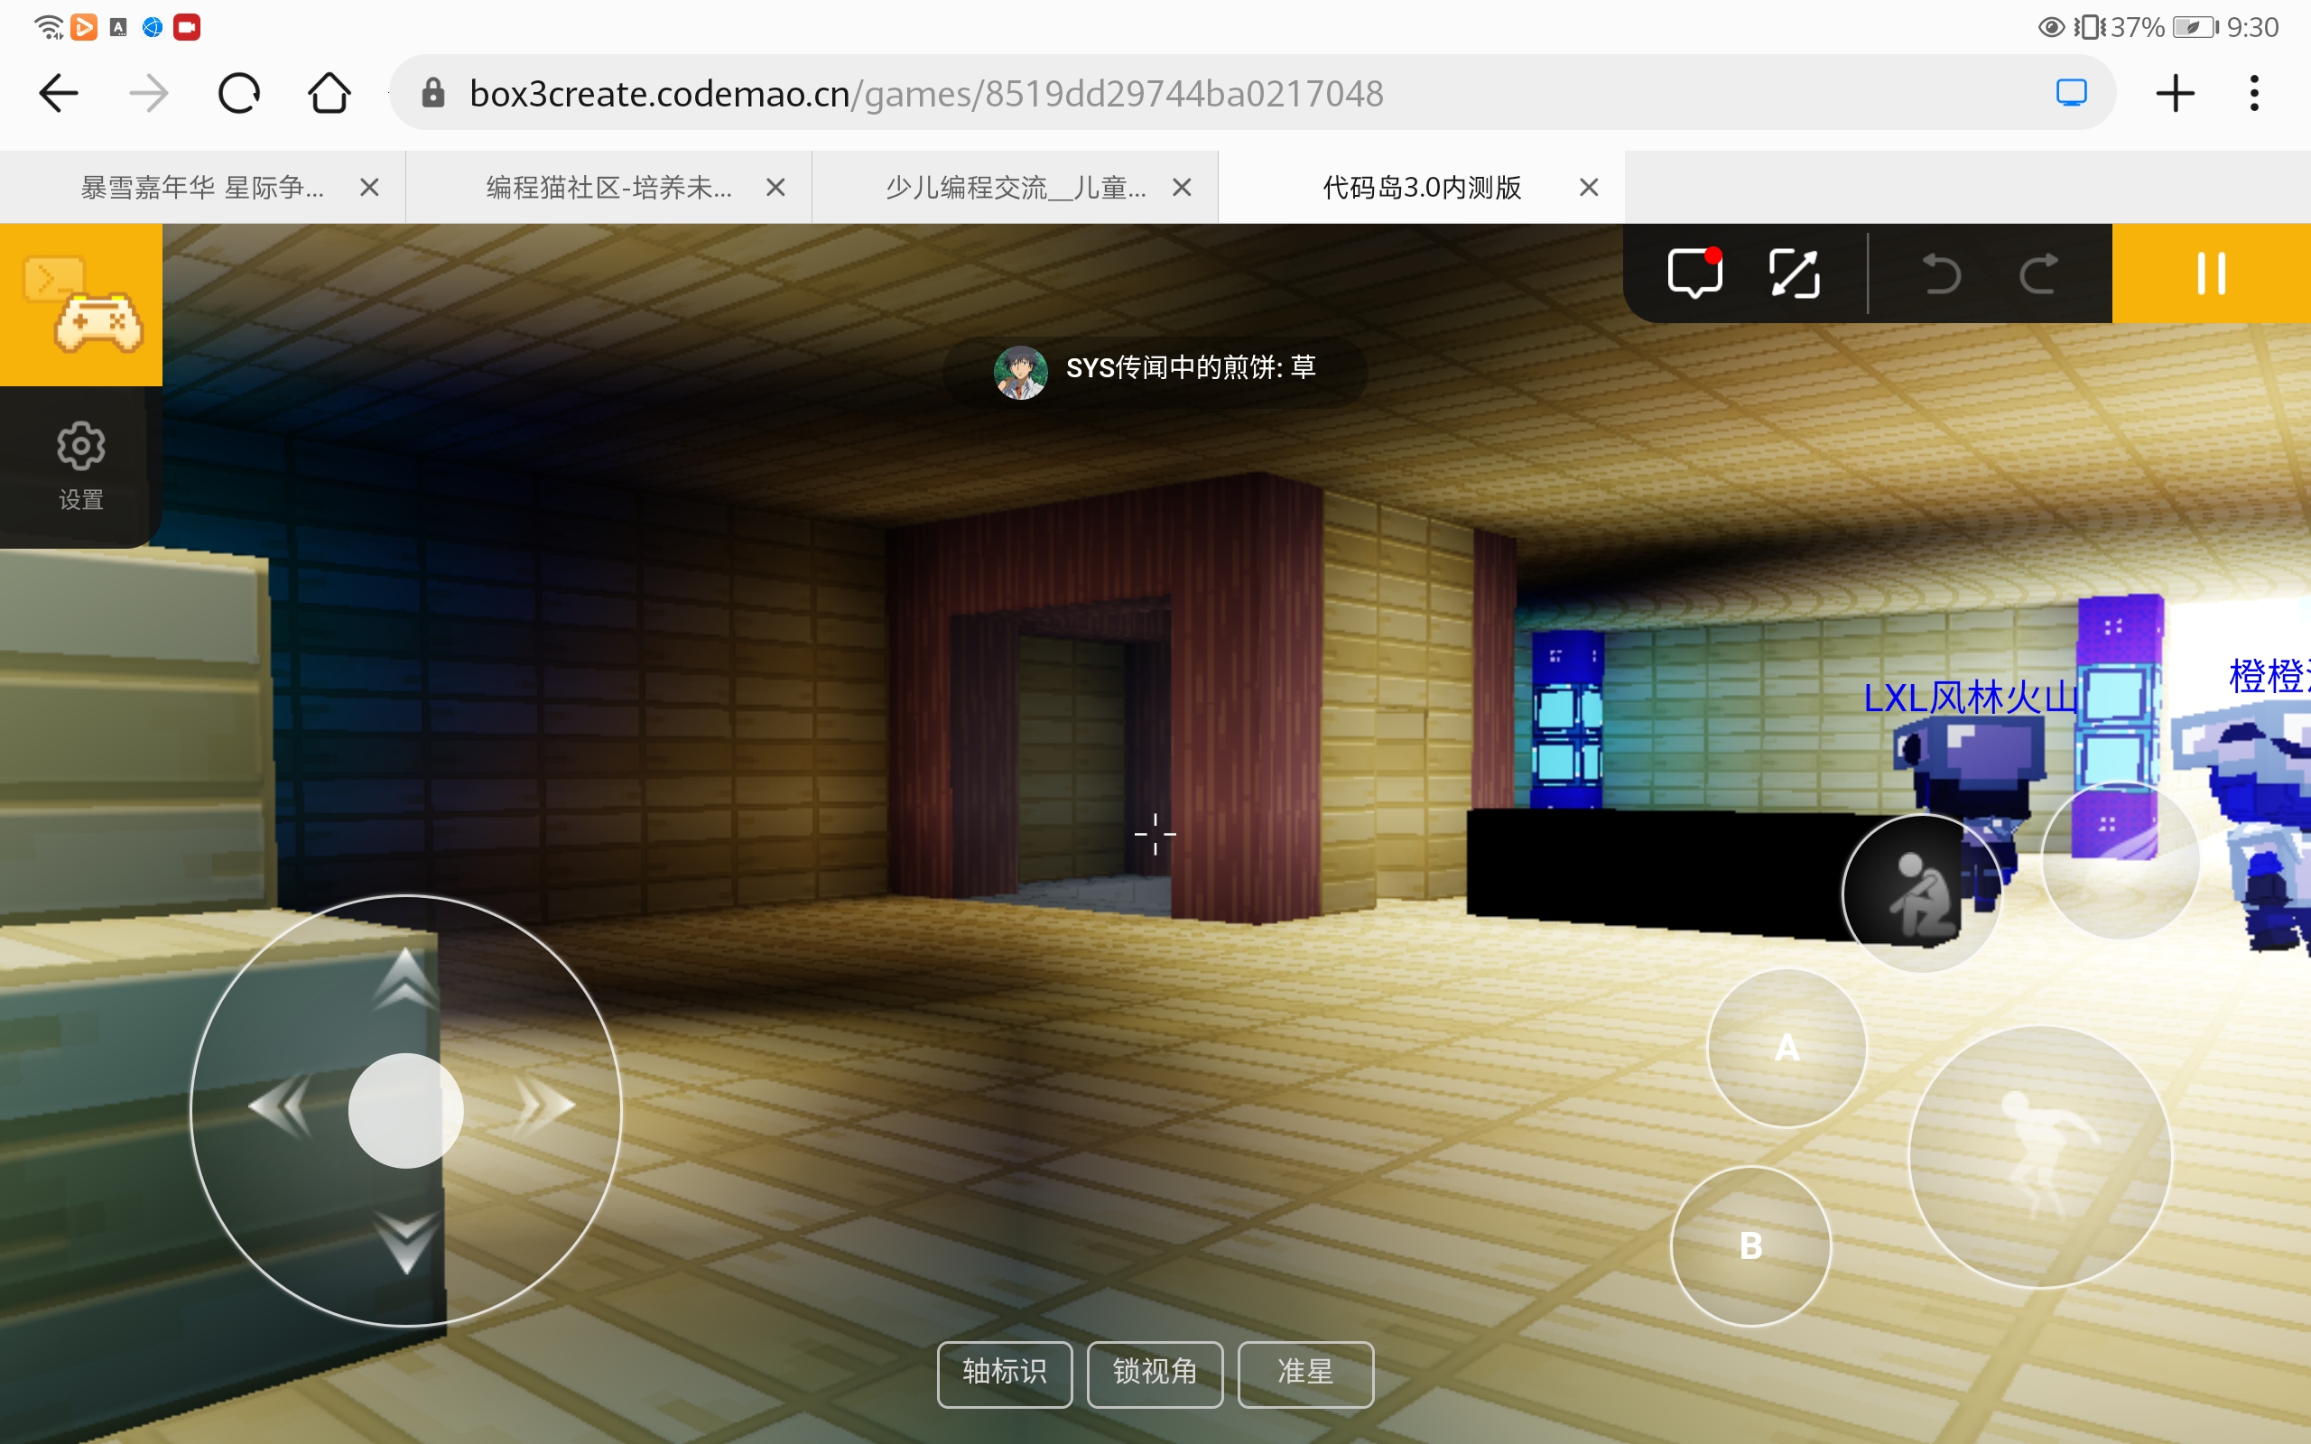Switch to the 暴雪嘉年华 星际争 tab

pyautogui.click(x=202, y=187)
